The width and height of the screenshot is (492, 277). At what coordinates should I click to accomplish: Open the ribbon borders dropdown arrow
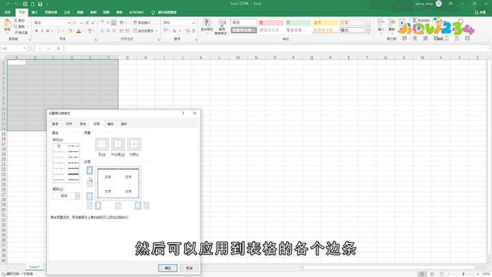[x=61, y=31]
